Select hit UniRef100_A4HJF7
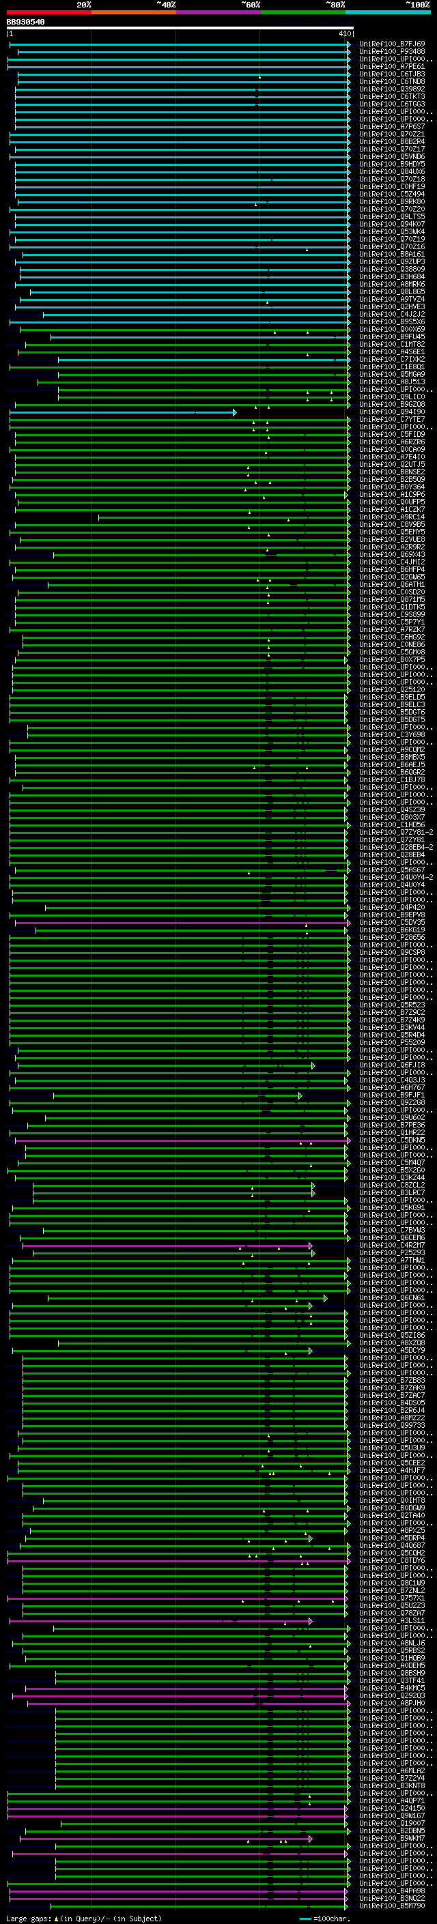Viewport: 437px width, 1924px height. point(391,1470)
